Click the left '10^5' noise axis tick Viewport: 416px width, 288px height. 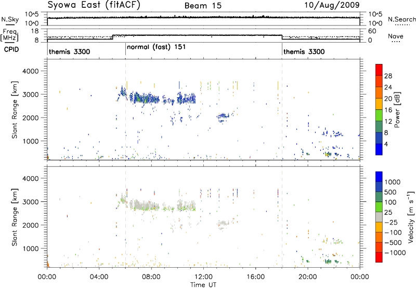point(32,14)
